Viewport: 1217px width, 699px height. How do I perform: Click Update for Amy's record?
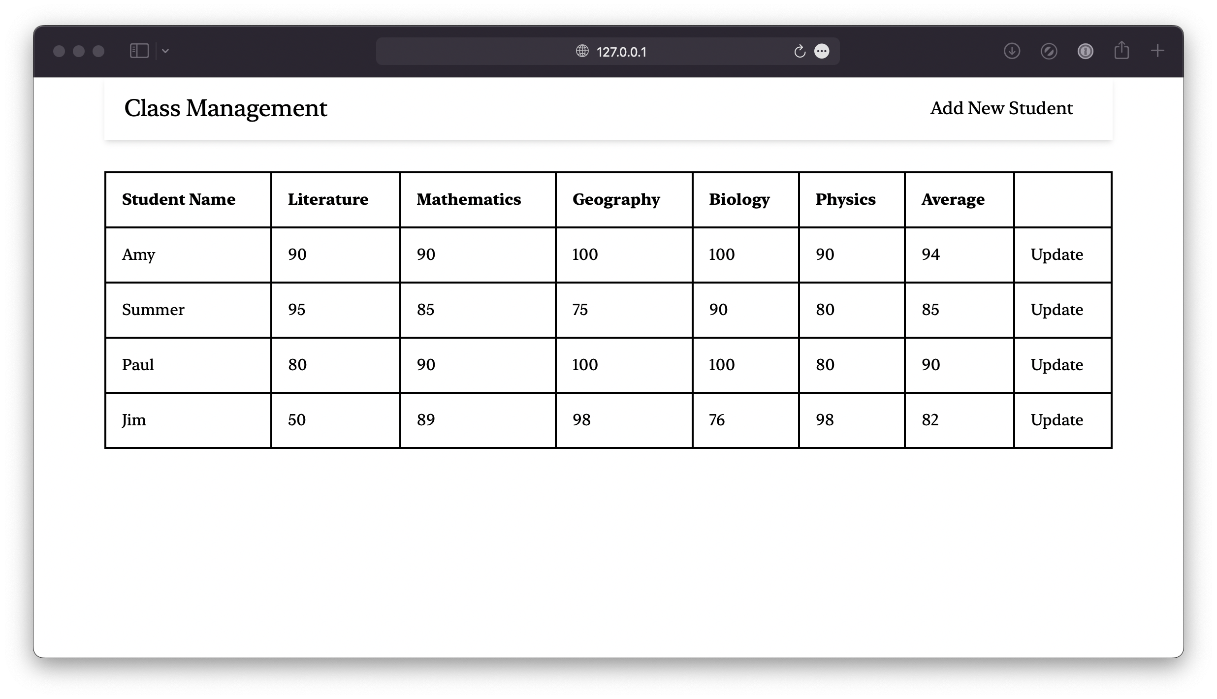click(1057, 254)
